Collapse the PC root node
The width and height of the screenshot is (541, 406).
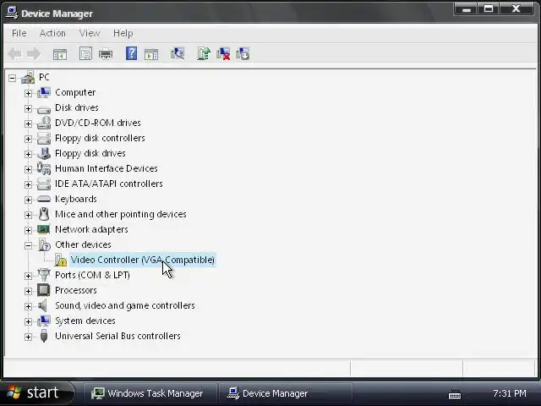pyautogui.click(x=13, y=78)
